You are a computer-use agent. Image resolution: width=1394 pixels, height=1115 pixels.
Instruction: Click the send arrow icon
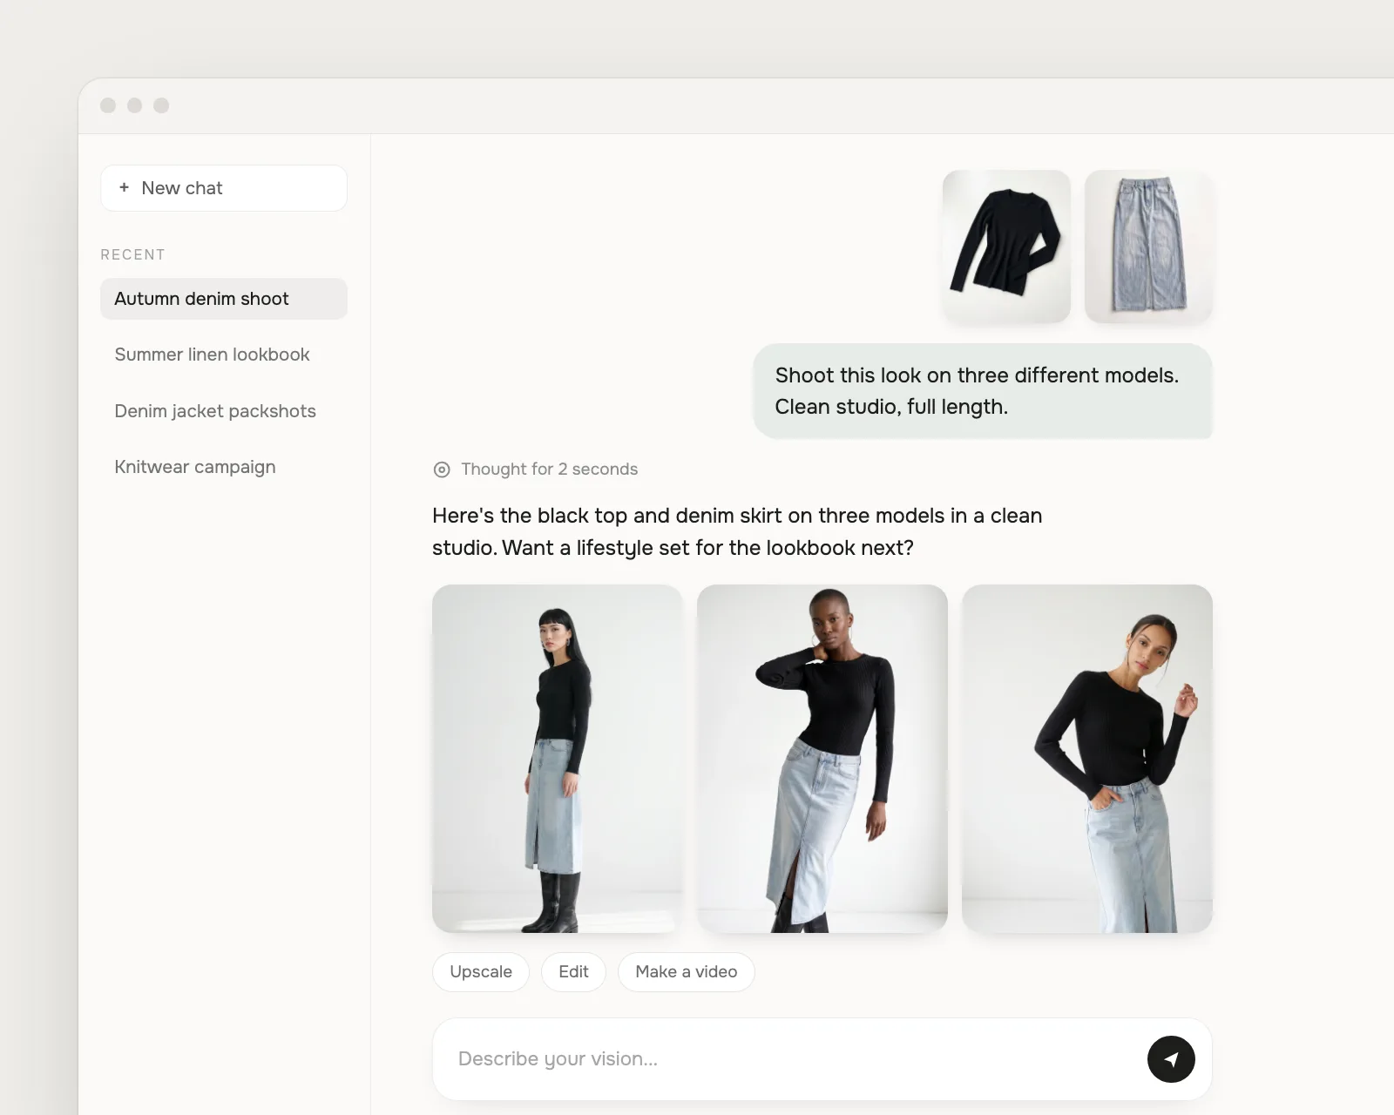click(1171, 1058)
